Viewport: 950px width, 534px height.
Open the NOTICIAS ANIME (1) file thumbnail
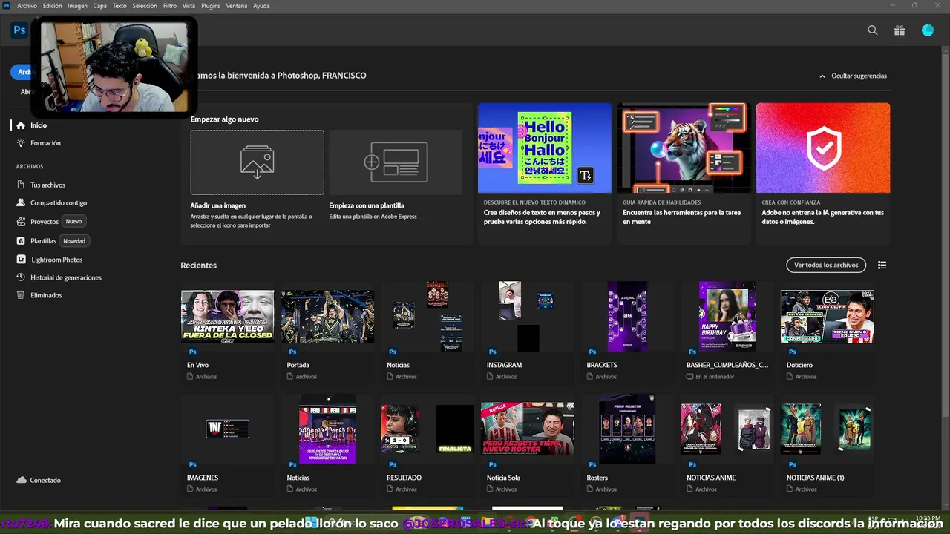pos(827,429)
